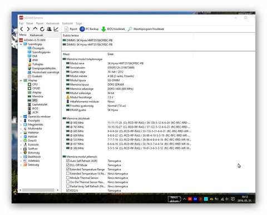Refresh using the circular arrow icon
Image resolution: width=267 pixels, height=215 pixels.
[42, 29]
